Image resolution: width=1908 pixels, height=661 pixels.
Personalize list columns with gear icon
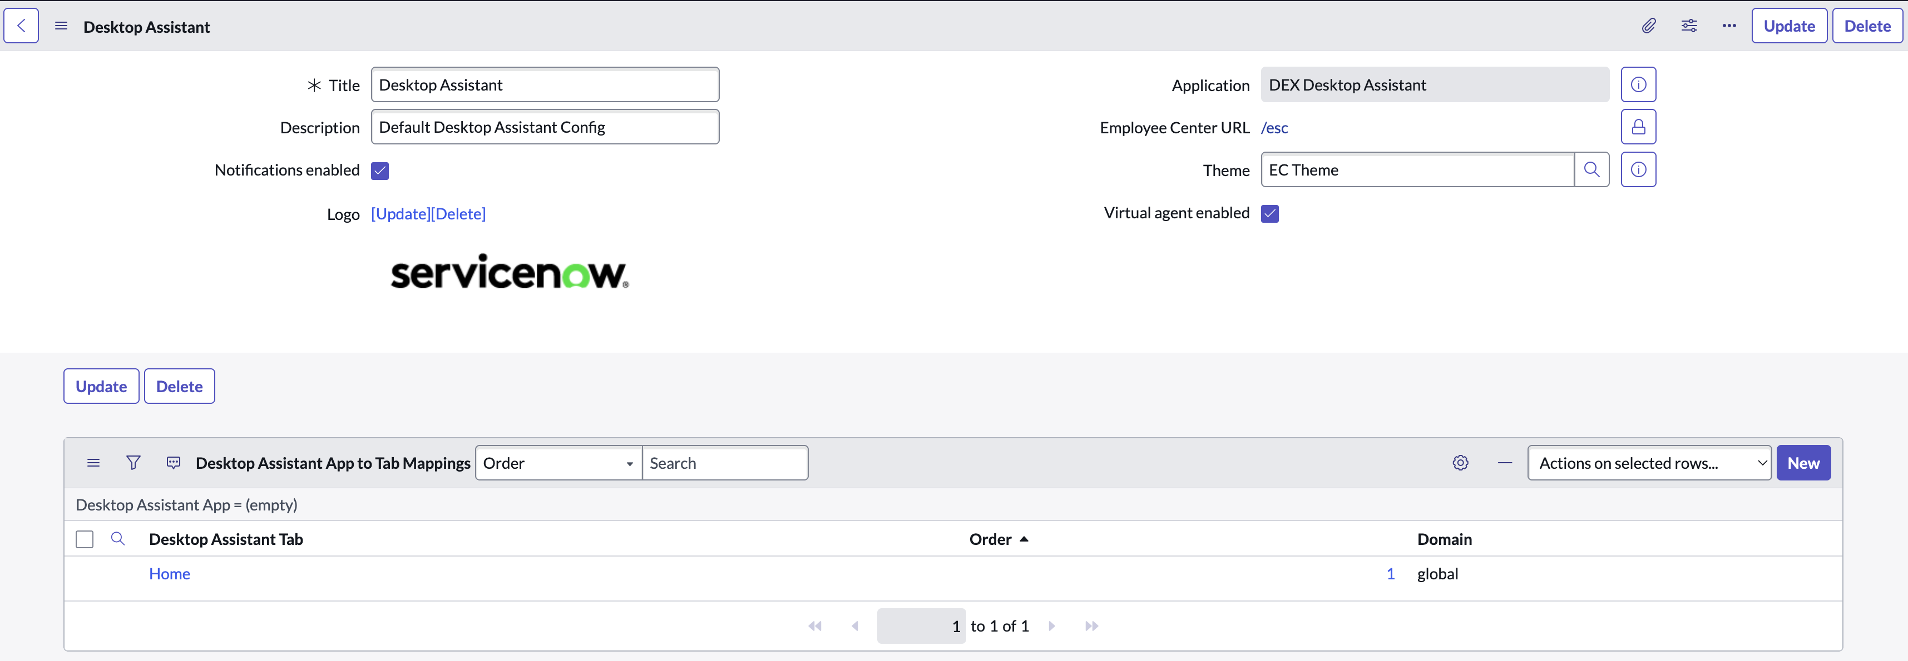[1460, 463]
